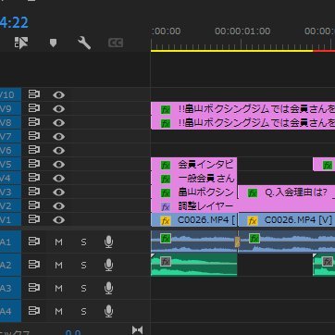Select the Q.入会理由は? title clip
The width and height of the screenshot is (335, 335).
coord(287,192)
